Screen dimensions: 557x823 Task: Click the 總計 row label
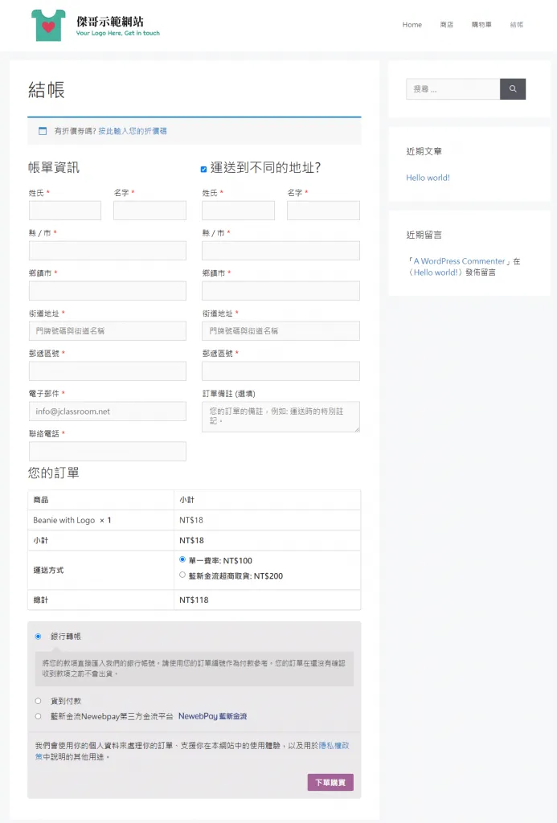click(x=41, y=600)
